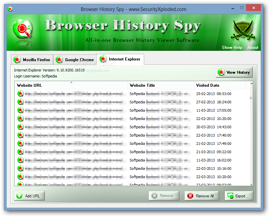Open the About link

253,48
